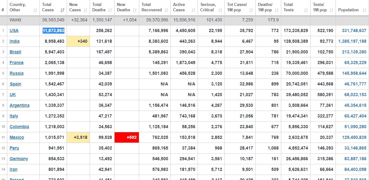Viewport: 369px width, 180px height.
Task: Open UK population link 68,023,153
Action: click(x=355, y=95)
